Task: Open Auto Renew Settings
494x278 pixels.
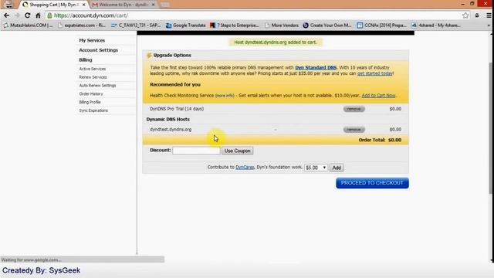Action: [97, 86]
